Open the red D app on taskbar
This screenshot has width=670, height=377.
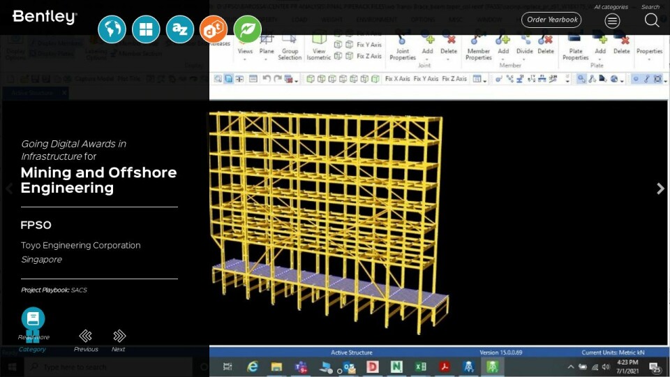coord(373,367)
